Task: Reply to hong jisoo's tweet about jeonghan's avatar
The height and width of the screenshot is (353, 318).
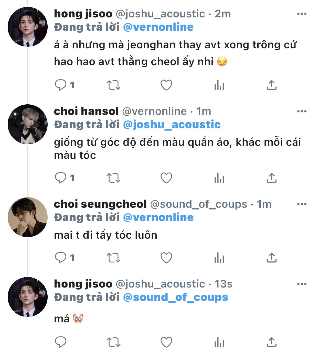Action: (x=61, y=85)
